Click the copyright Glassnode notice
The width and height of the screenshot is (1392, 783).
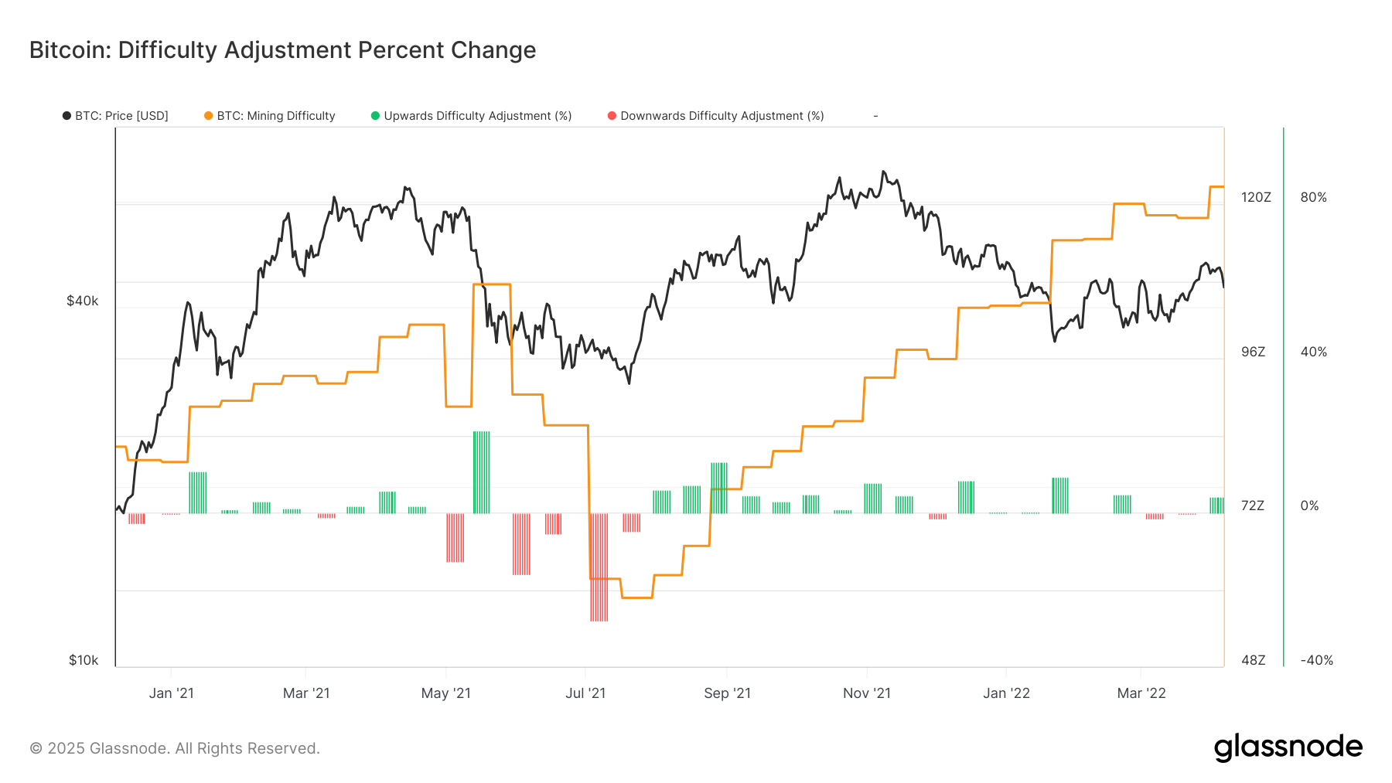175,748
